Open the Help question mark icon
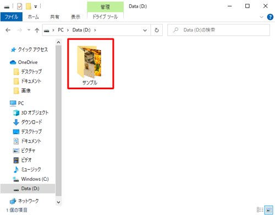Viewport: 275px width, 215px height. (270, 17)
